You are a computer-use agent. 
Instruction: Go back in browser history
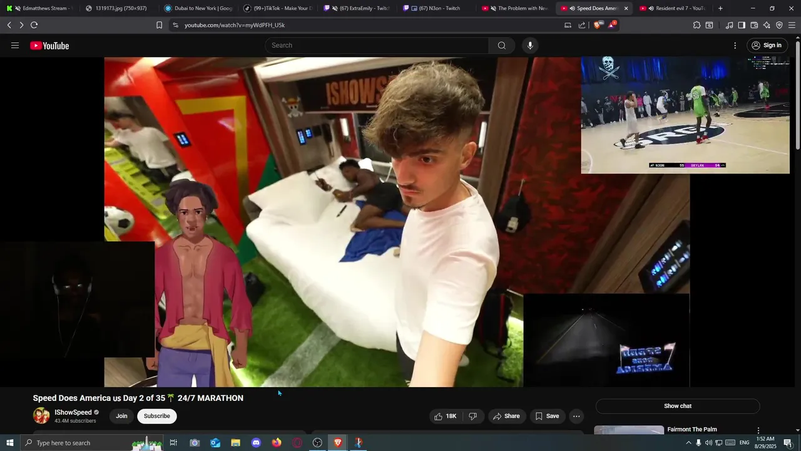[9, 25]
